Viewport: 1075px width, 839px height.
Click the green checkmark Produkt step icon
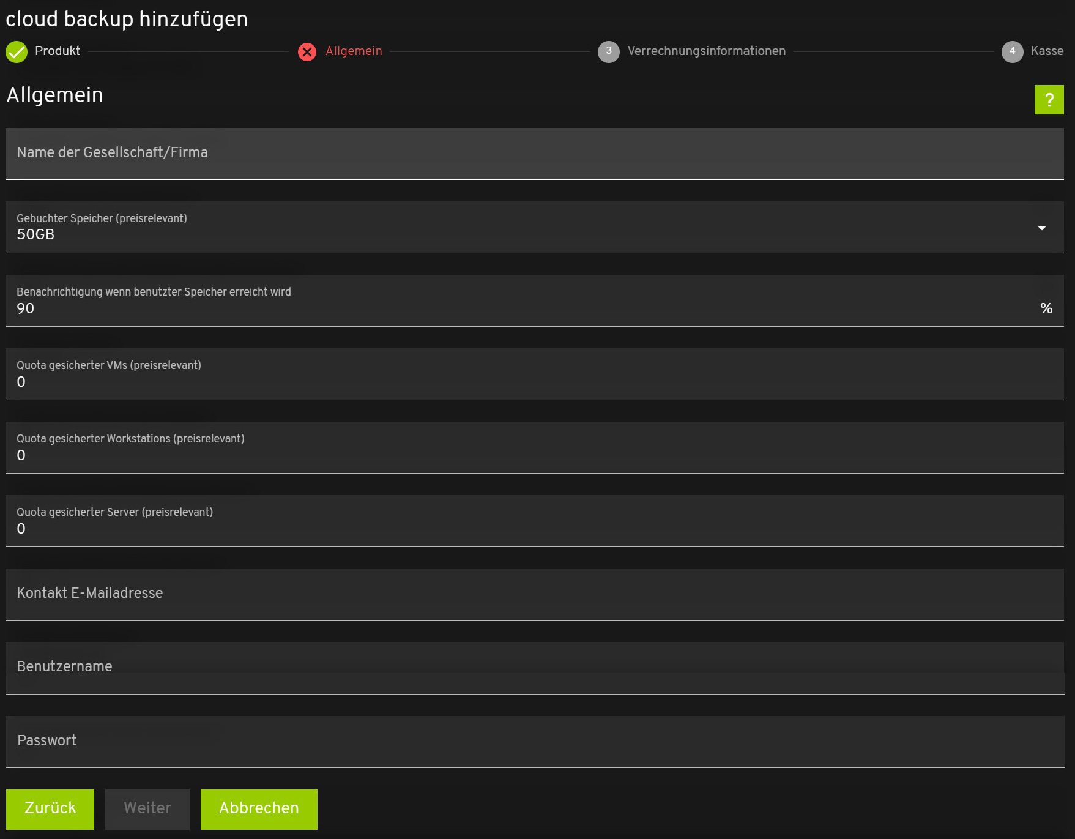coord(17,52)
